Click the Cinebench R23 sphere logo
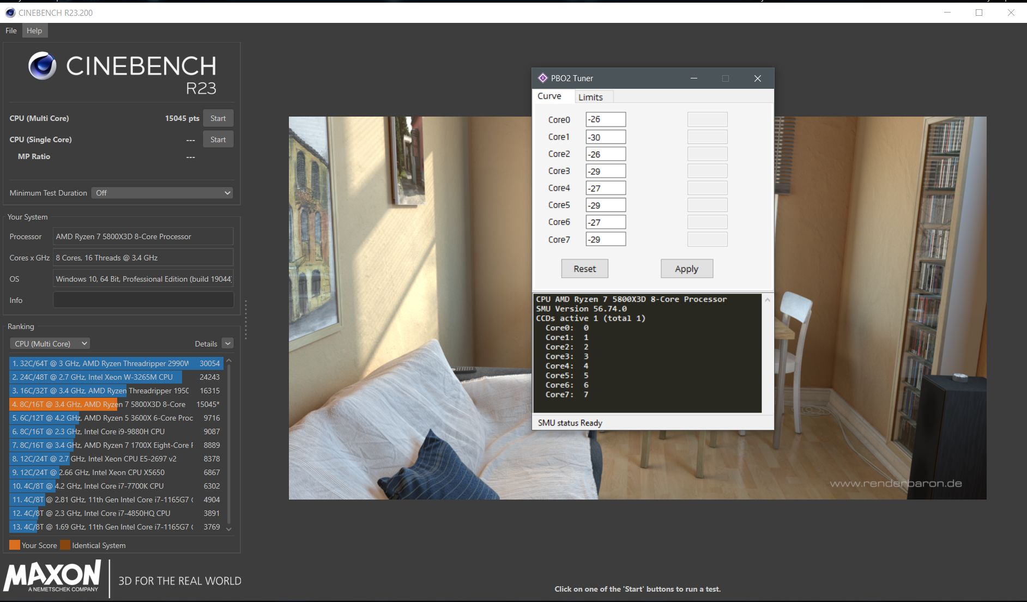The height and width of the screenshot is (602, 1027). [43, 66]
